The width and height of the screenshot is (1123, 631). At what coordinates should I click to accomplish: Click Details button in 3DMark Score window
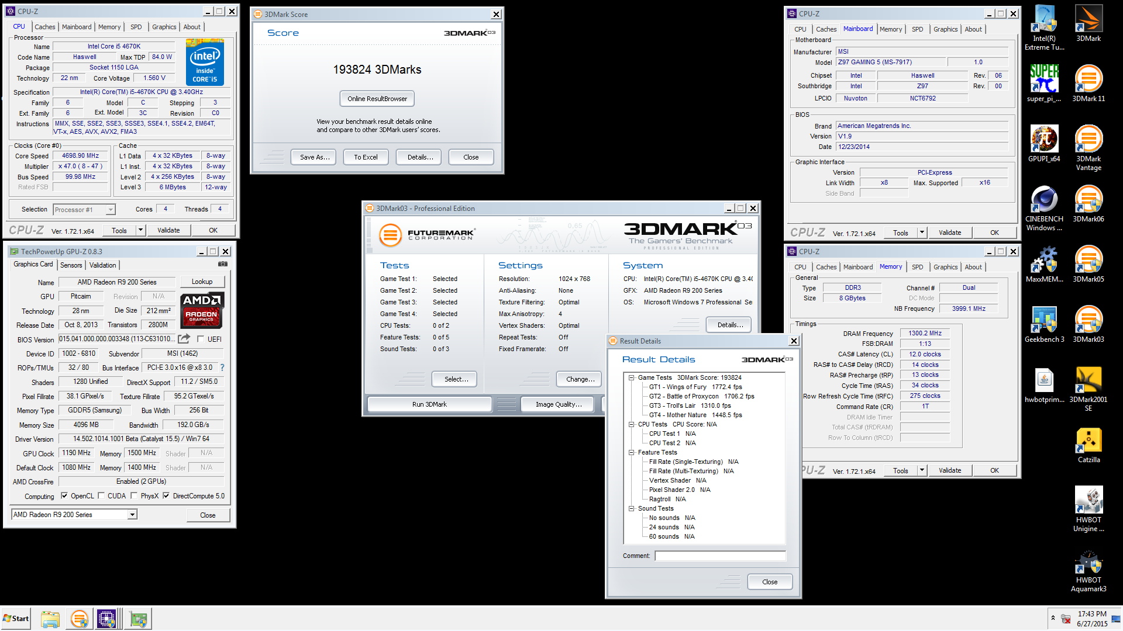pos(419,157)
